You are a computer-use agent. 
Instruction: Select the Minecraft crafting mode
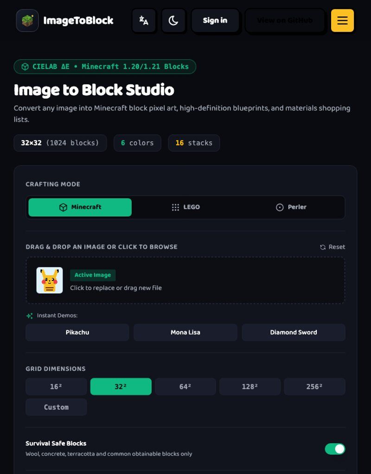pyautogui.click(x=80, y=207)
